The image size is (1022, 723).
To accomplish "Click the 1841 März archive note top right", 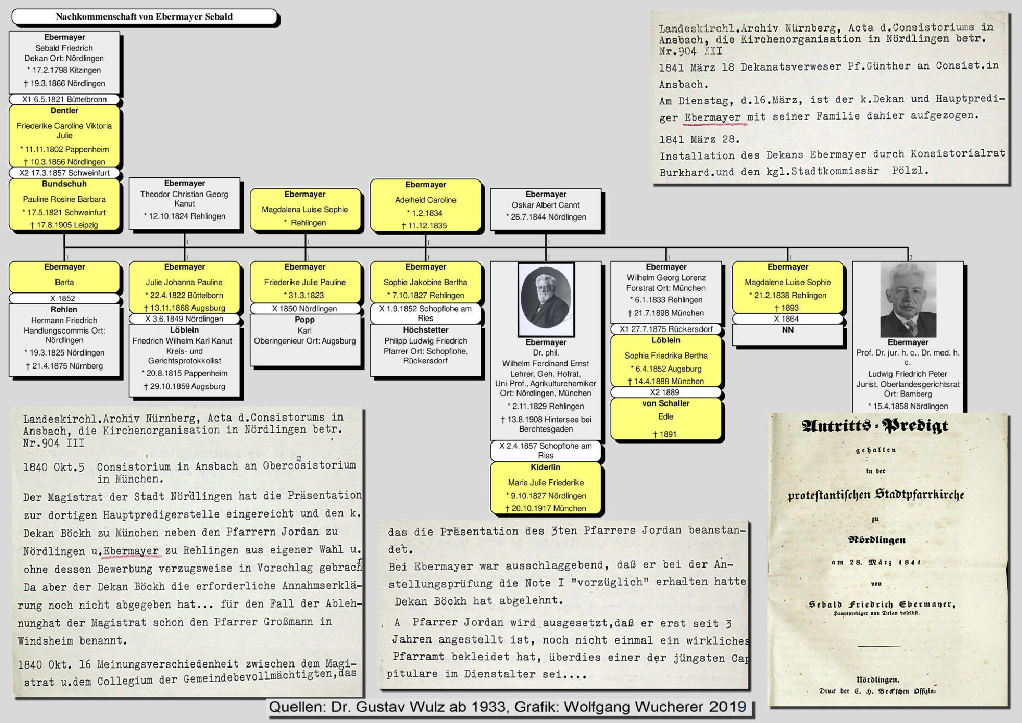I will (x=831, y=98).
